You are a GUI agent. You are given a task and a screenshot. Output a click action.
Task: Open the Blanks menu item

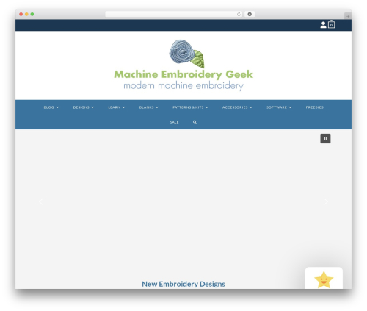tap(147, 107)
